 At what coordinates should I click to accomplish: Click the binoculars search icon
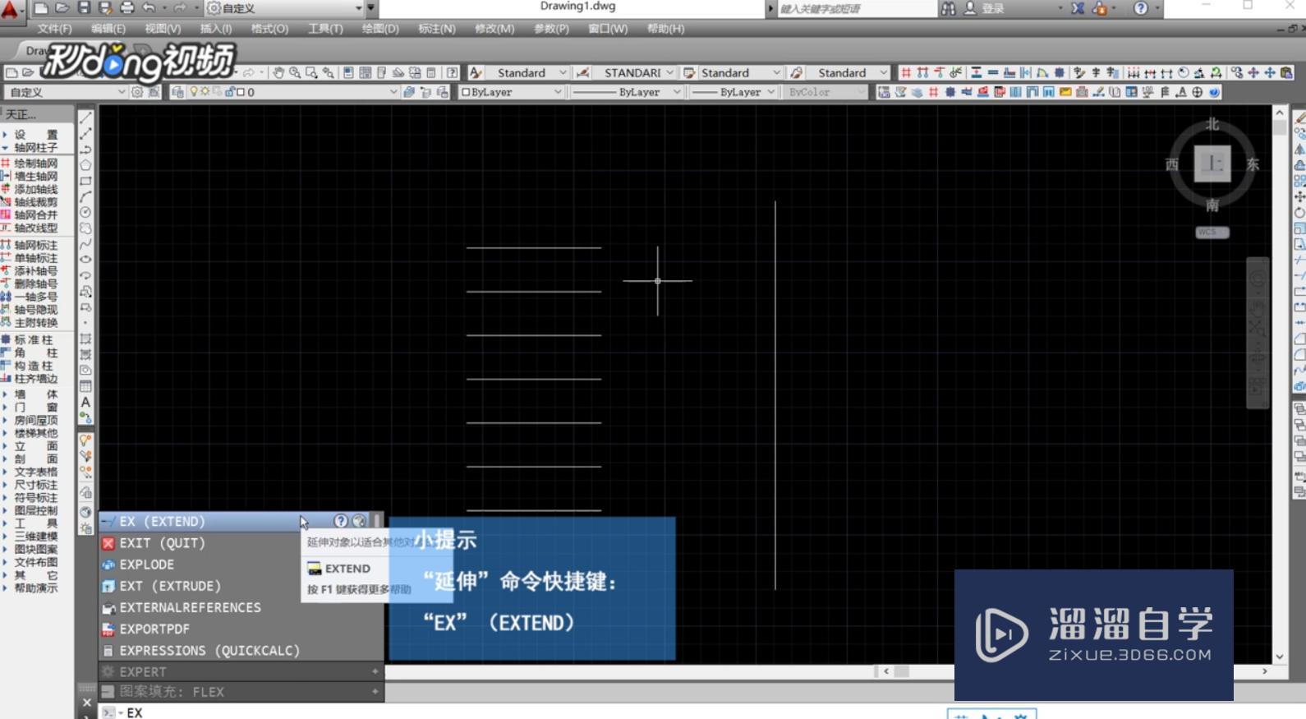pyautogui.click(x=949, y=8)
